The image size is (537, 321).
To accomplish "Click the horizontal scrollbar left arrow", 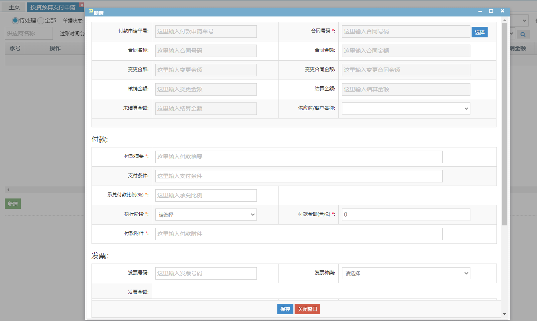I will tap(8, 190).
